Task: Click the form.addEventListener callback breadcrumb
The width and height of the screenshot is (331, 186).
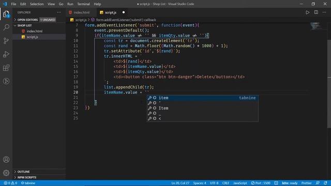Action: point(126,20)
